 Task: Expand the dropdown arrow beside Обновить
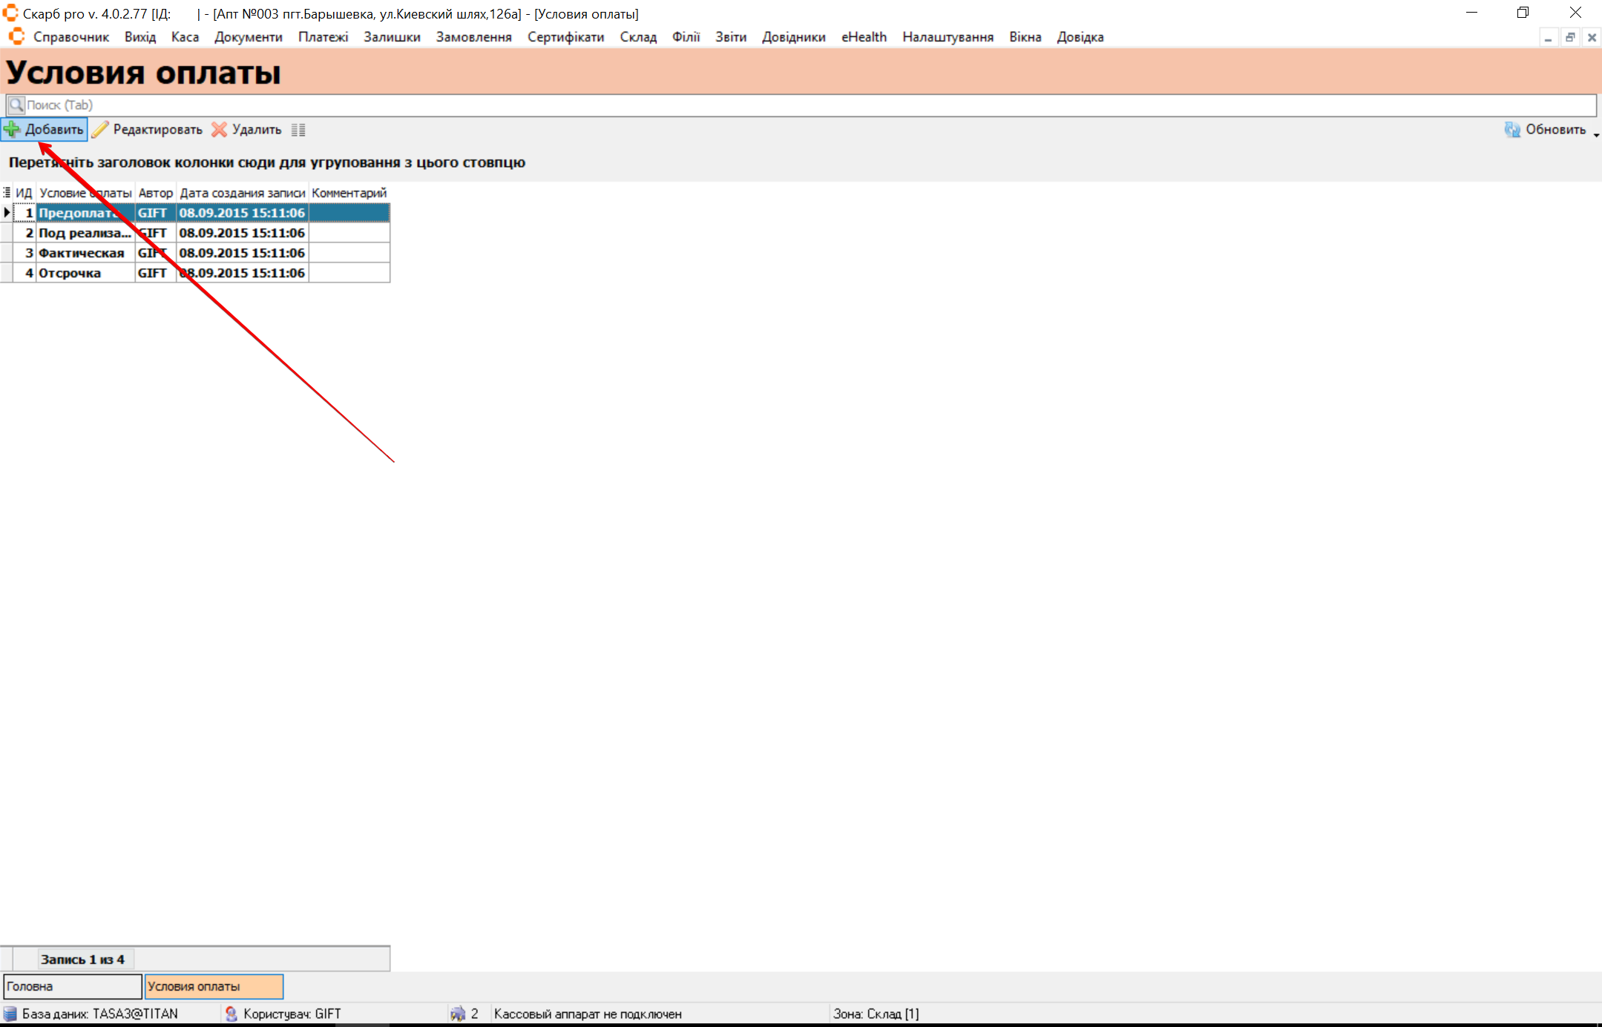1596,134
